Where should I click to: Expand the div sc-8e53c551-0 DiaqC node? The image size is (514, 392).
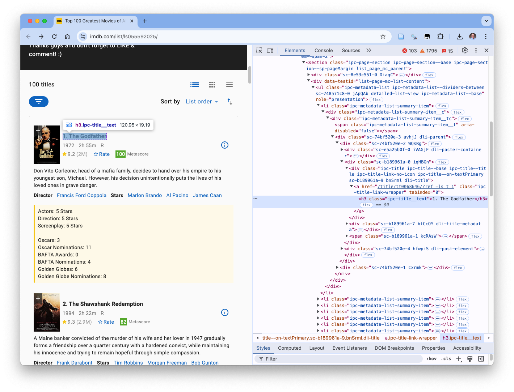(x=308, y=74)
